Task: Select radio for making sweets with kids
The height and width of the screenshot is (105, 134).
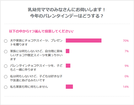Action: tap(6, 66)
